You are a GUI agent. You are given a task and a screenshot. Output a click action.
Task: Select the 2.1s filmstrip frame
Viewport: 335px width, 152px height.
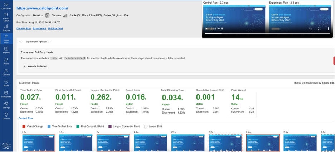coord(151,143)
